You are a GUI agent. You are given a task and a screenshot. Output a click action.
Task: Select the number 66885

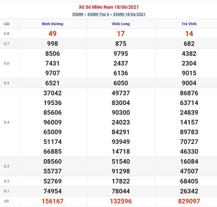(x=52, y=151)
